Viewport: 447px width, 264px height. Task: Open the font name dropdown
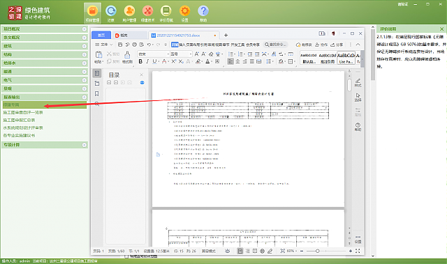pyautogui.click(x=168, y=54)
